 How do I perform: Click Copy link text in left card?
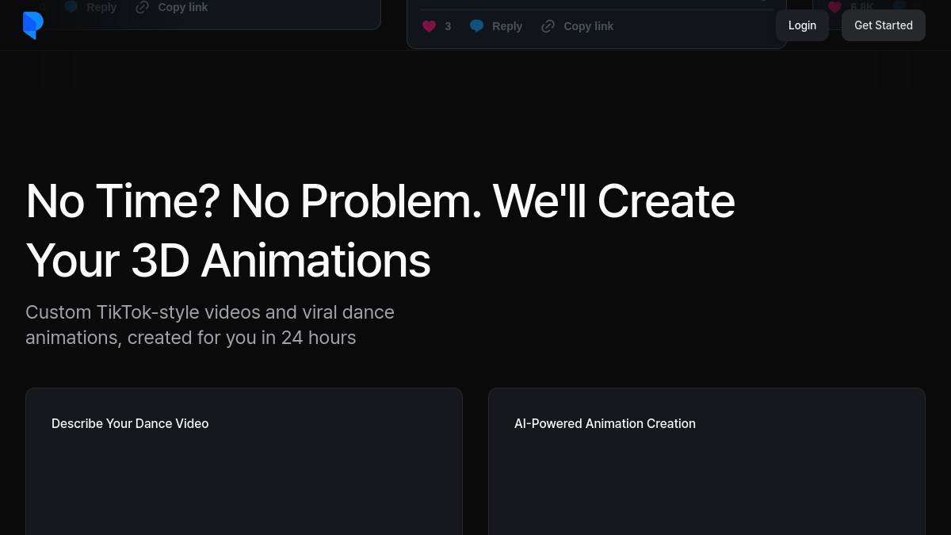pyautogui.click(x=182, y=7)
